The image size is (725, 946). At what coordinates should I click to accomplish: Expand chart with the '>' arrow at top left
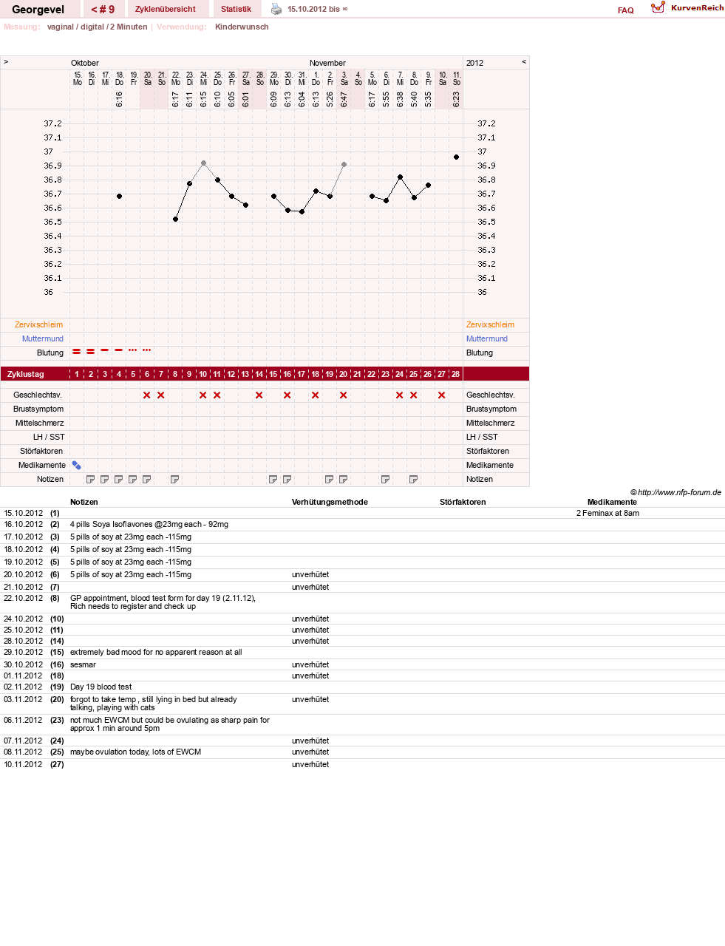6,61
